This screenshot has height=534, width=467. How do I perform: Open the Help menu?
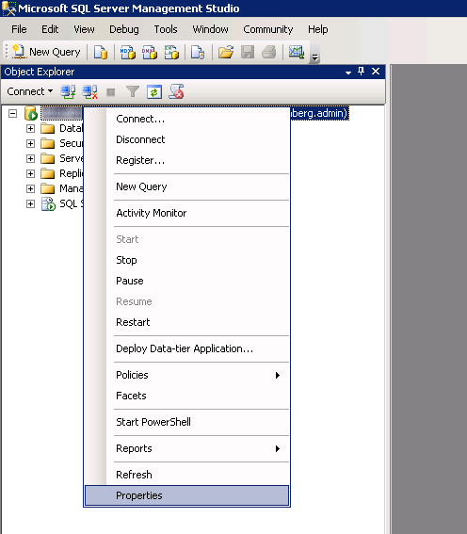click(x=318, y=29)
